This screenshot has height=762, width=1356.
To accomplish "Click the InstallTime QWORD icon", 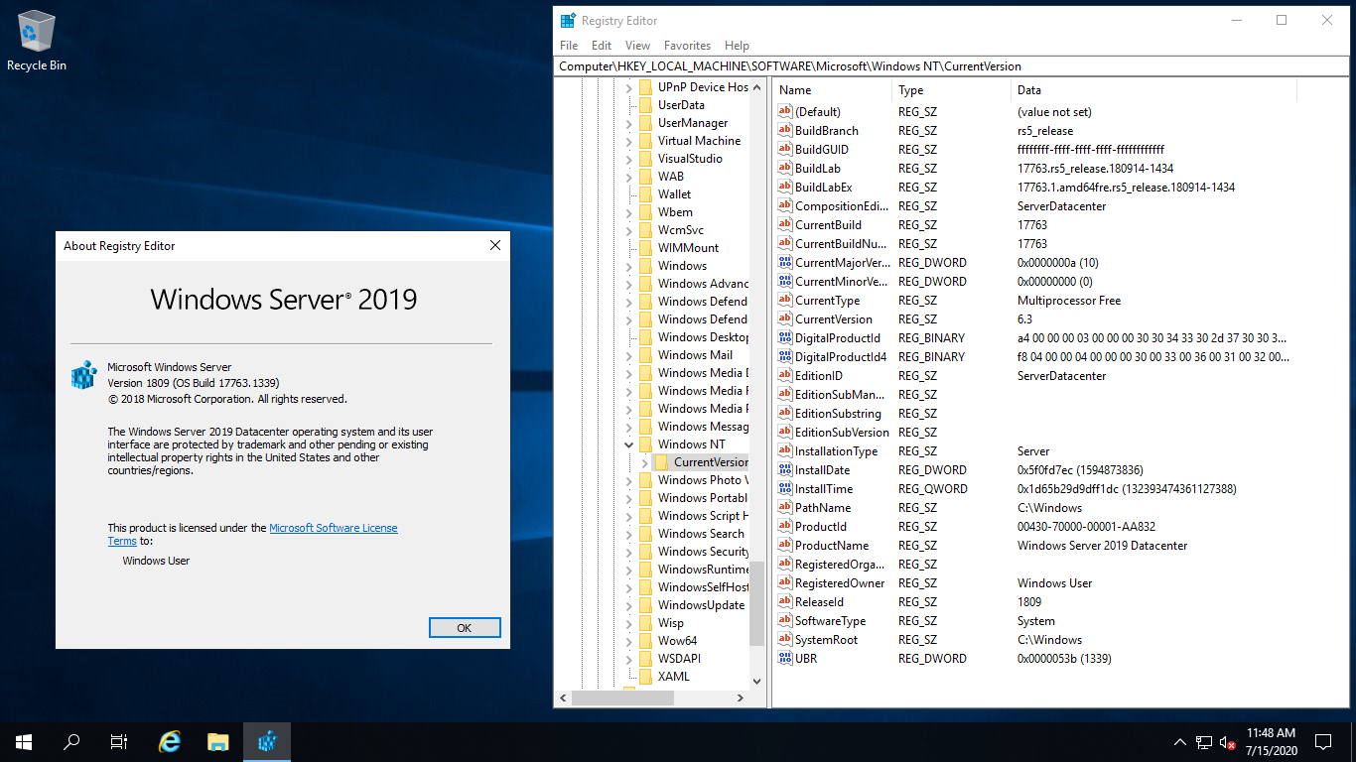I will (x=785, y=489).
